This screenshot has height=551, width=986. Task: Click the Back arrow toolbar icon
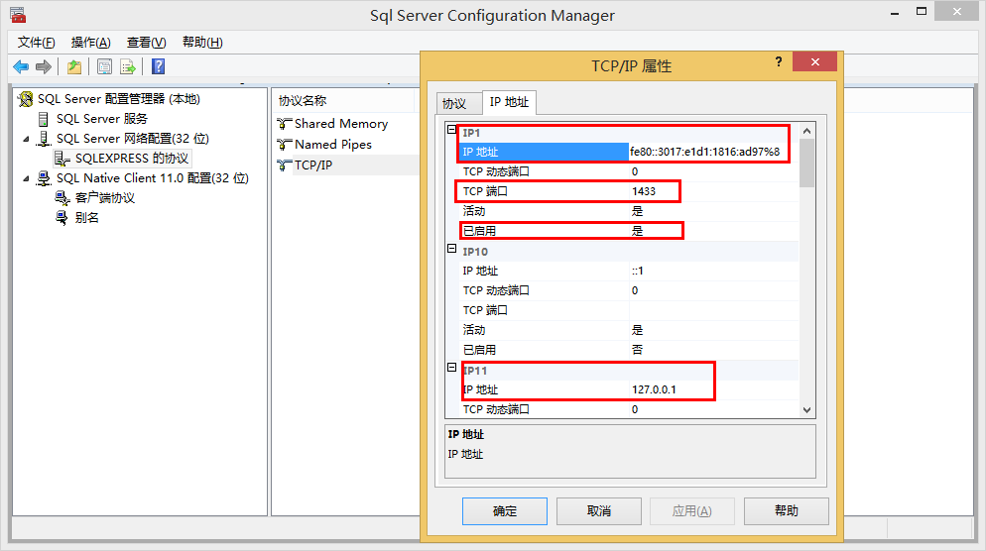pos(21,66)
